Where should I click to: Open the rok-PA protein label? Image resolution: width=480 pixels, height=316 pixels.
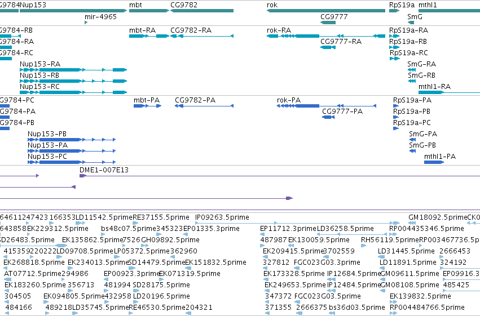tap(289, 100)
